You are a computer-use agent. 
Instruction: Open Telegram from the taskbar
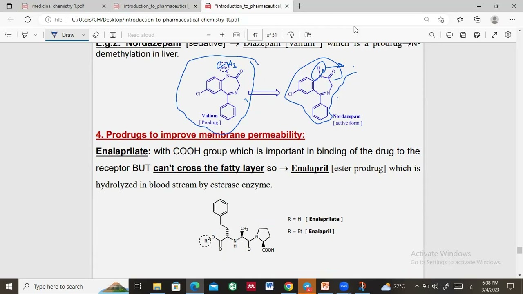click(307, 286)
